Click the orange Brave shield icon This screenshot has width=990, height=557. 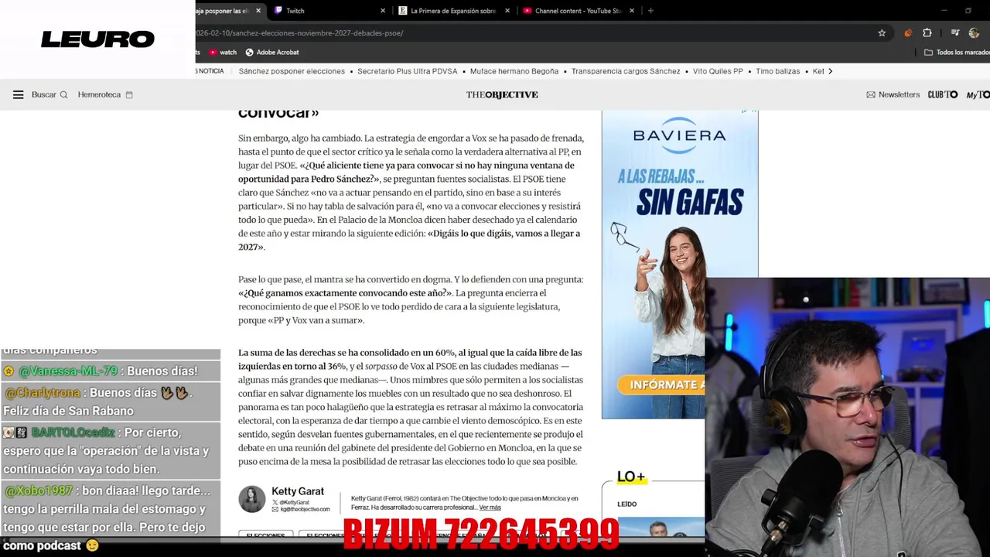pos(908,33)
